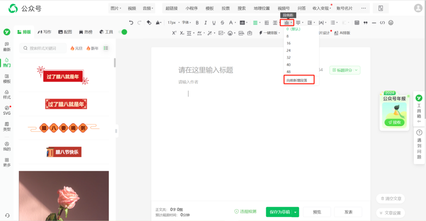Insert a horizontal divider line
Image resolution: width=426 pixels, height=221 pixels.
tap(374, 22)
